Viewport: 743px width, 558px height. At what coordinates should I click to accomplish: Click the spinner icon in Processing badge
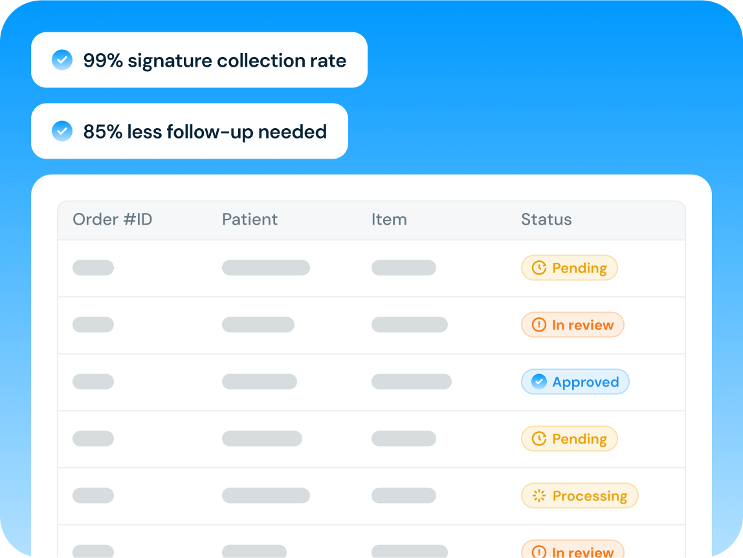pyautogui.click(x=538, y=496)
